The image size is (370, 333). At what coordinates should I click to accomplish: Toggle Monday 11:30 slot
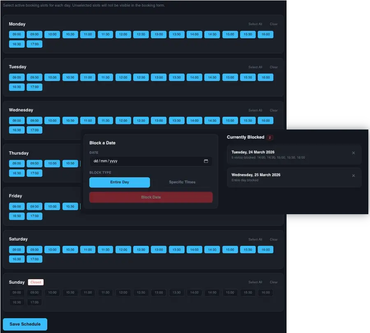tap(106, 35)
